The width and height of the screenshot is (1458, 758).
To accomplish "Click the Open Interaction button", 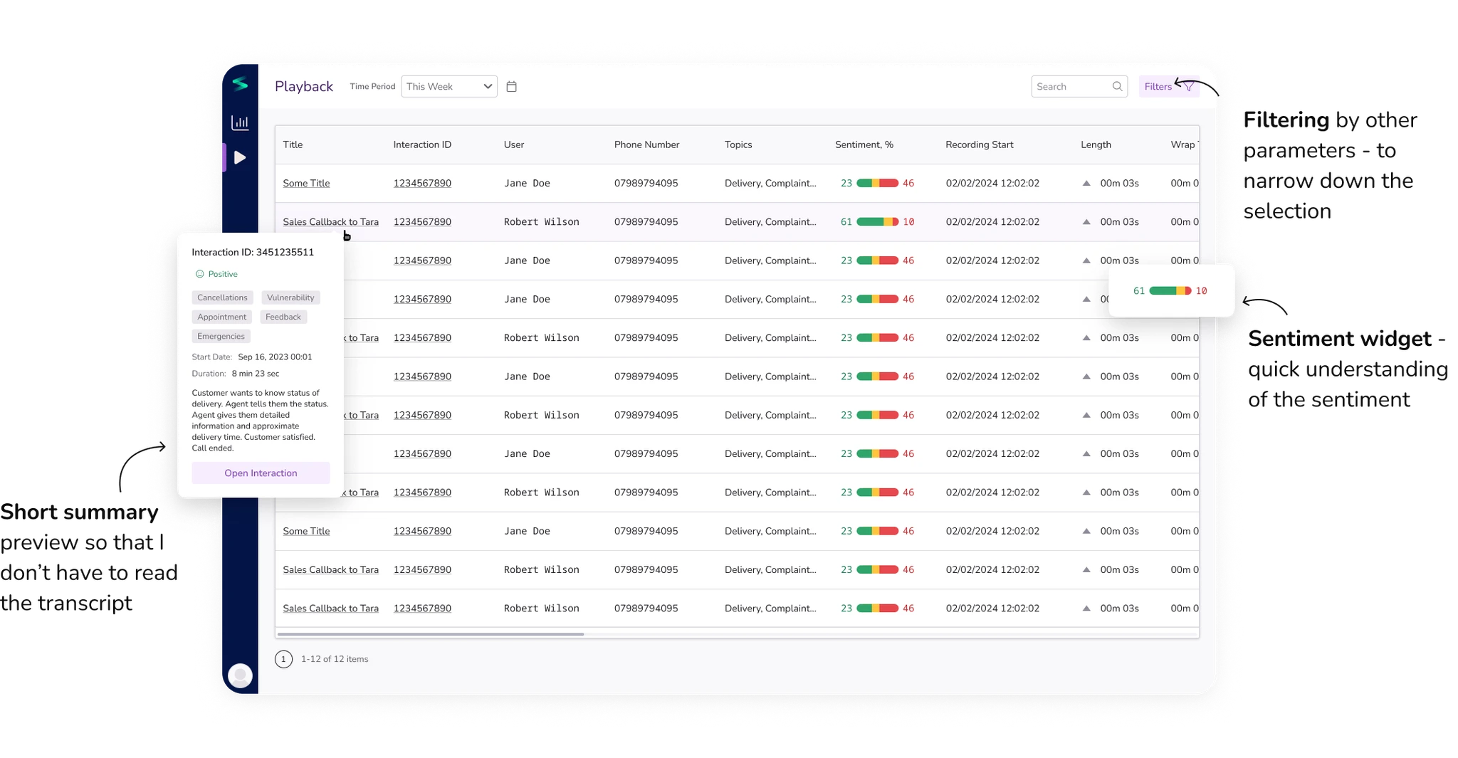I will click(x=261, y=473).
